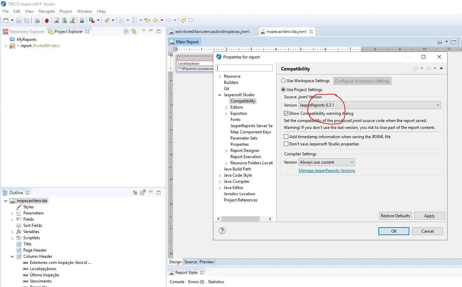Switch to the Source tab

[x=190, y=262]
